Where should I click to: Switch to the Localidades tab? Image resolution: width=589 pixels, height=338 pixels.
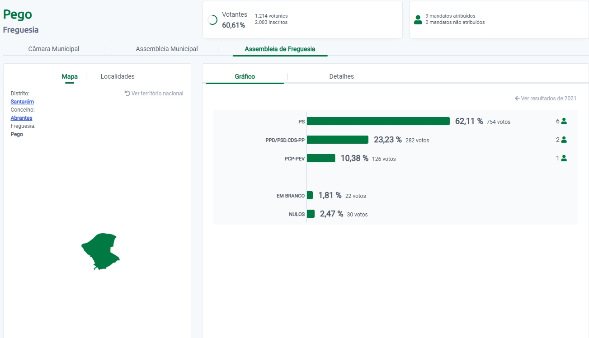click(x=118, y=76)
